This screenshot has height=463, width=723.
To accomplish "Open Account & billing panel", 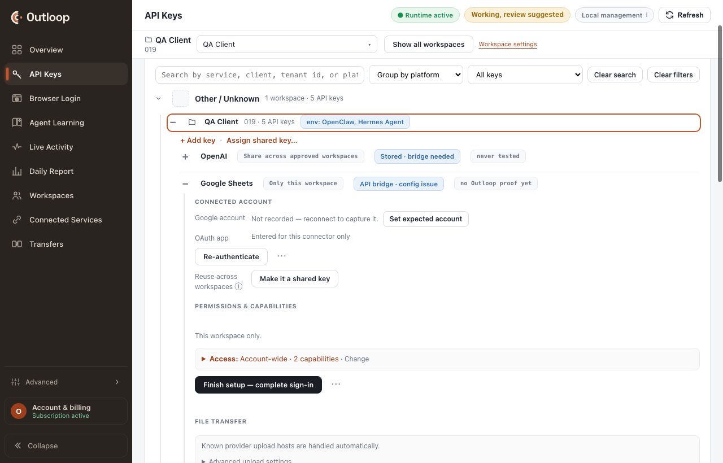I will tap(66, 411).
